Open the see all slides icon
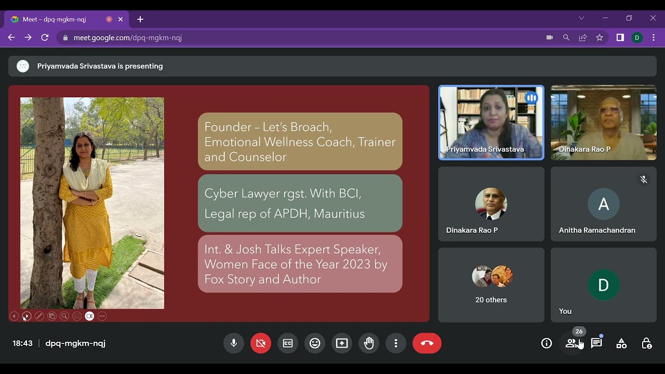This screenshot has width=665, height=374. coord(52,316)
